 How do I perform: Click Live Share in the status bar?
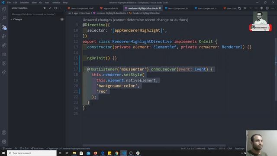click(x=37, y=148)
